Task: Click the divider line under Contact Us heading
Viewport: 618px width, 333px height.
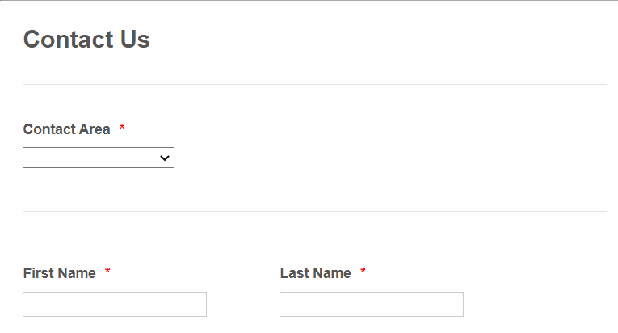Action: pos(314,84)
